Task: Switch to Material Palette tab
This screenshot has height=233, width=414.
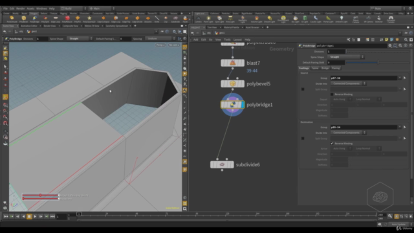Action: [x=232, y=27]
